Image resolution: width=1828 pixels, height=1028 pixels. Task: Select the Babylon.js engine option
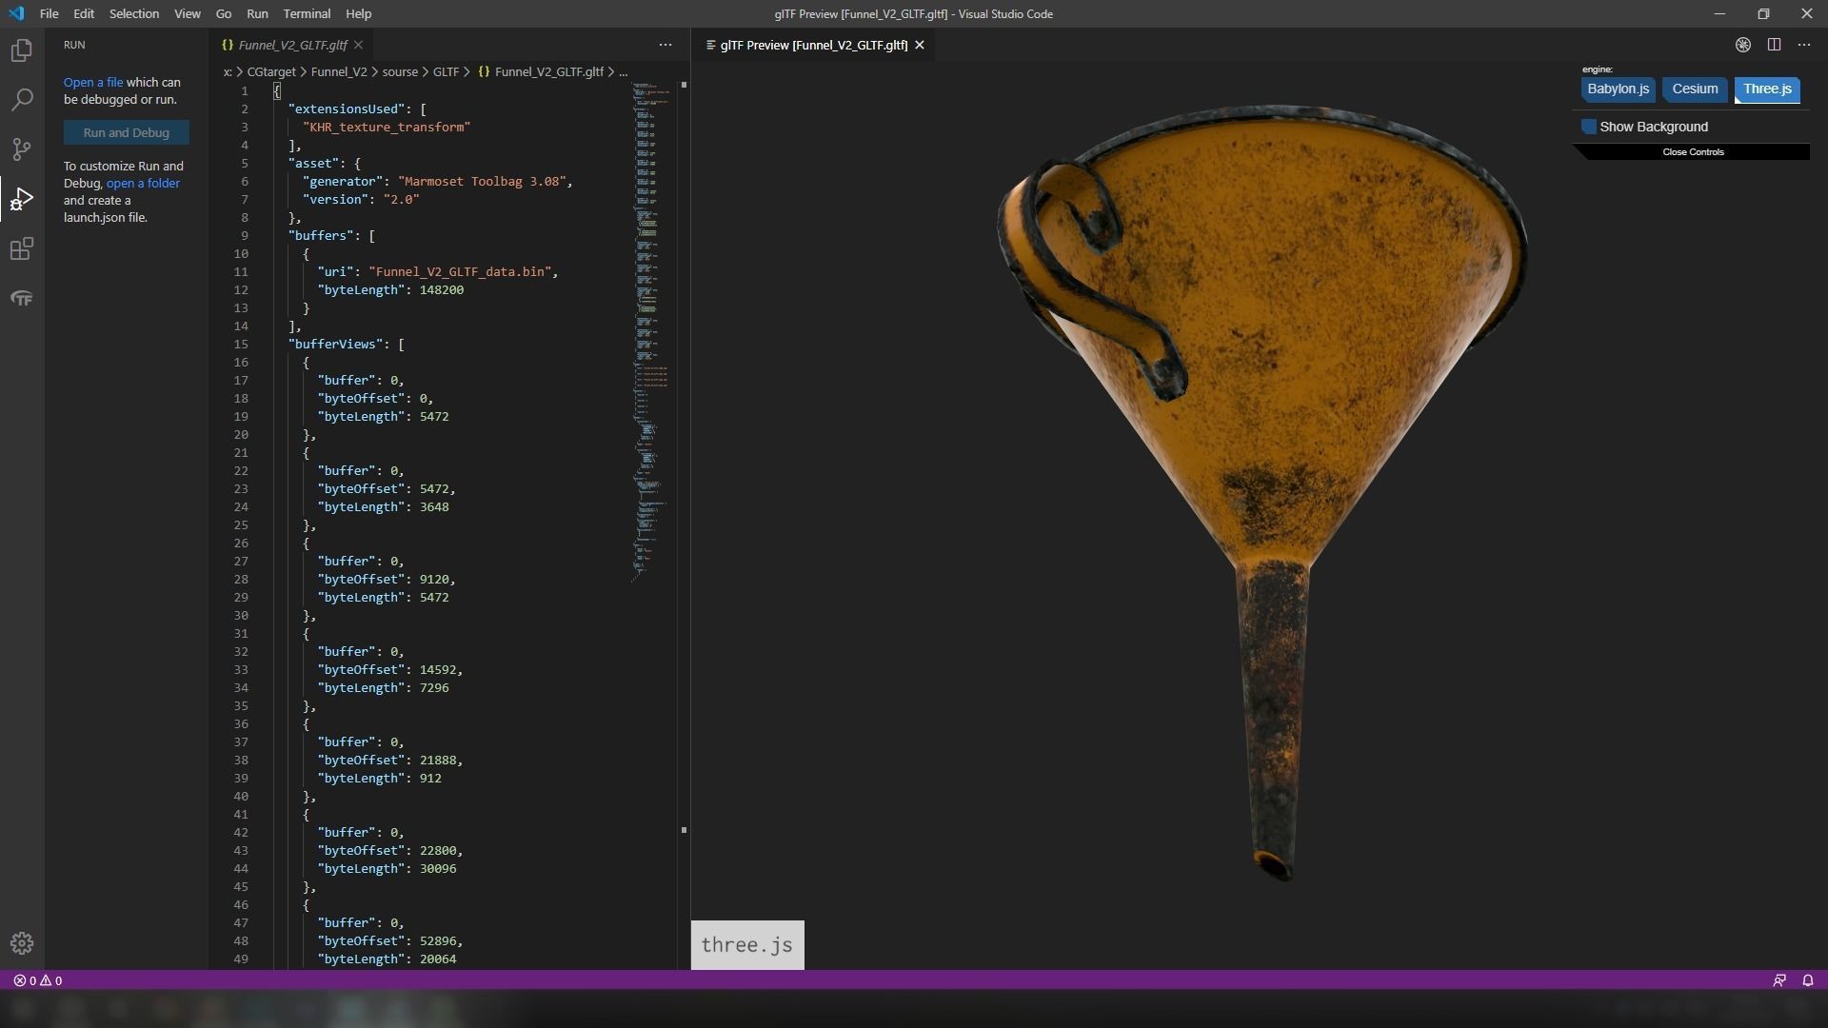(x=1618, y=89)
